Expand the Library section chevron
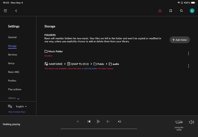 pyautogui.click(x=18, y=99)
